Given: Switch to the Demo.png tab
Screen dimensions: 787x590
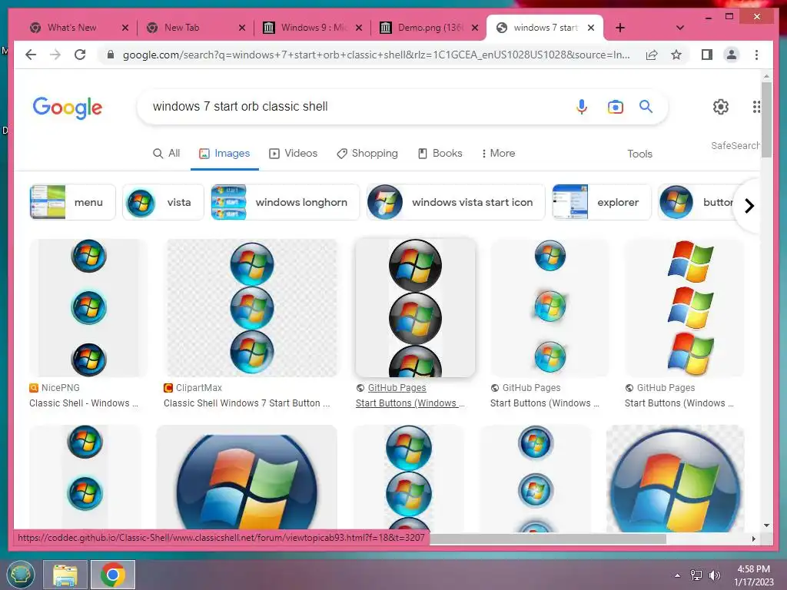Looking at the screenshot, I should point(430,28).
